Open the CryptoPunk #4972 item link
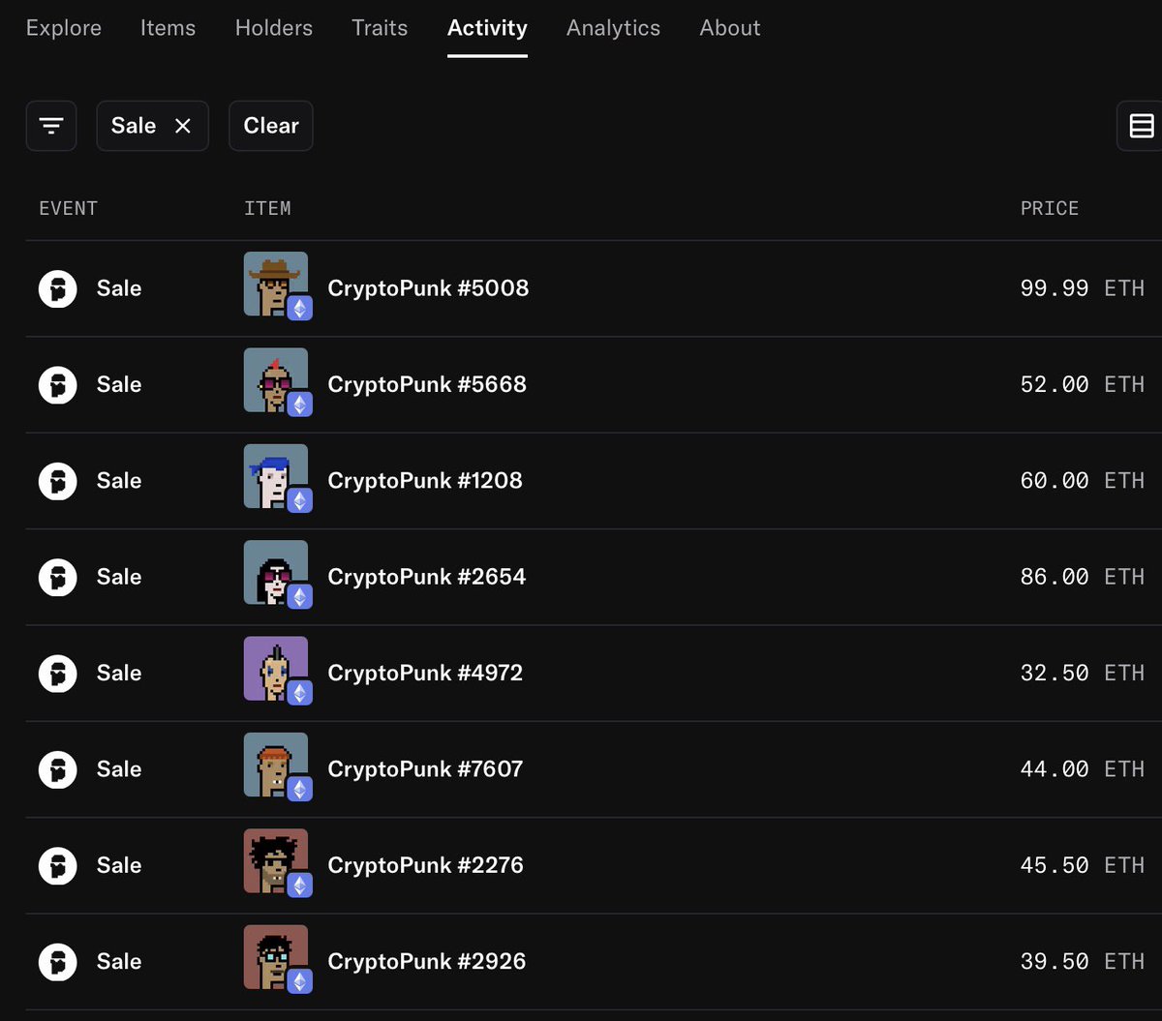This screenshot has width=1162, height=1021. (x=425, y=673)
